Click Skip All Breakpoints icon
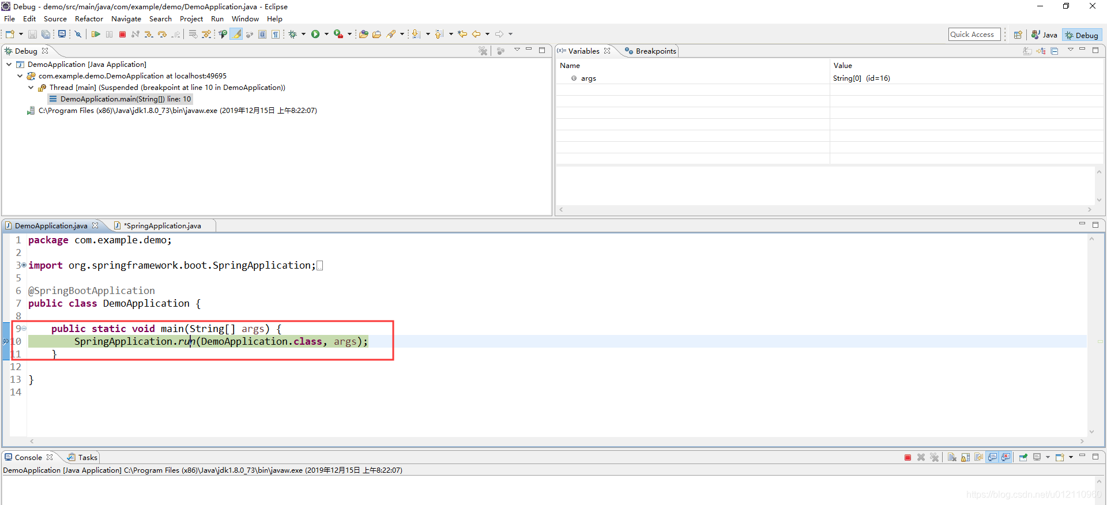 click(78, 34)
